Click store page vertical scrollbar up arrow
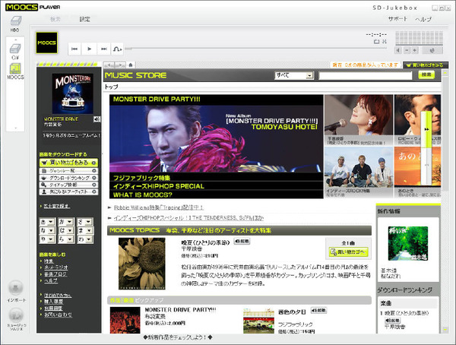This screenshot has width=456, height=345. pyautogui.click(x=445, y=71)
